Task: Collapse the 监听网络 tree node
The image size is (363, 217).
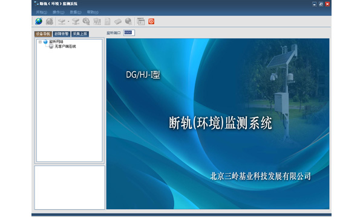Action: (40, 42)
